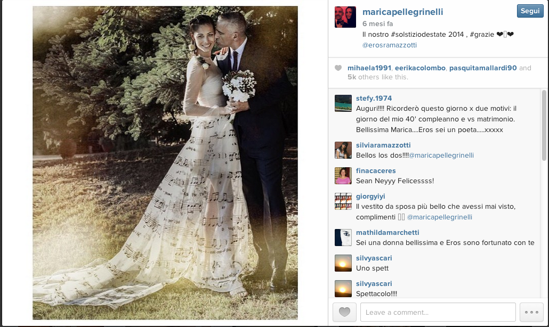Click the comments scrollbar thumb

tap(544, 125)
